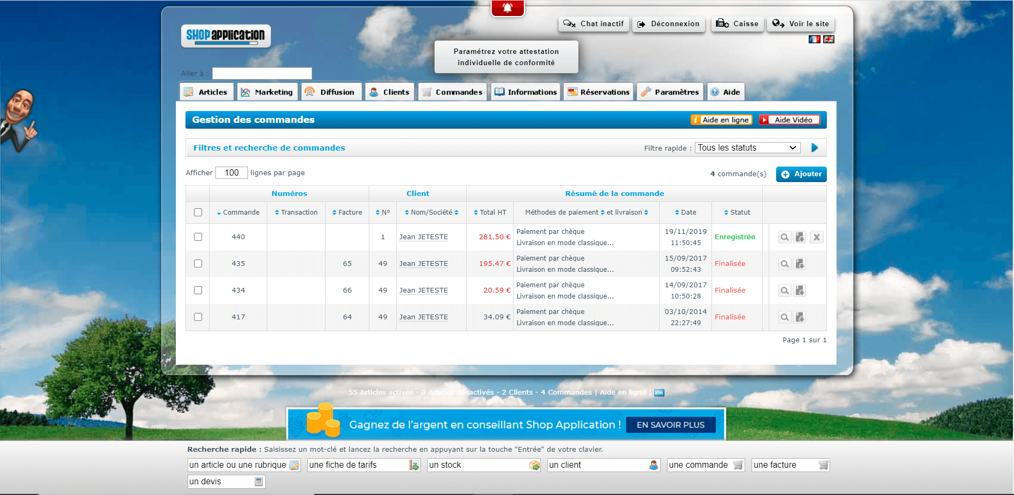Viewport: 1014px width, 495px height.
Task: Sort by Total HT column header
Action: (x=490, y=213)
